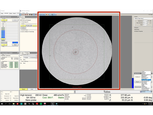This screenshot has height=115, width=153.
Task: Close the Autoloader (User) panel
Action: click(18, 17)
